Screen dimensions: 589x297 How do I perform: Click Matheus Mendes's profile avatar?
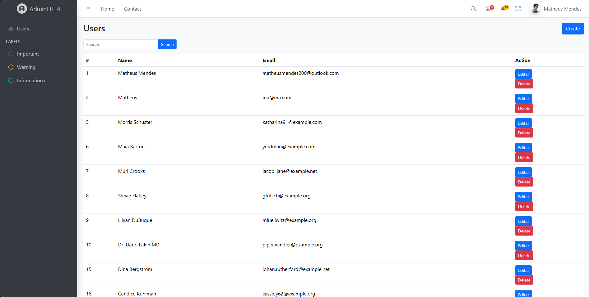click(x=535, y=8)
